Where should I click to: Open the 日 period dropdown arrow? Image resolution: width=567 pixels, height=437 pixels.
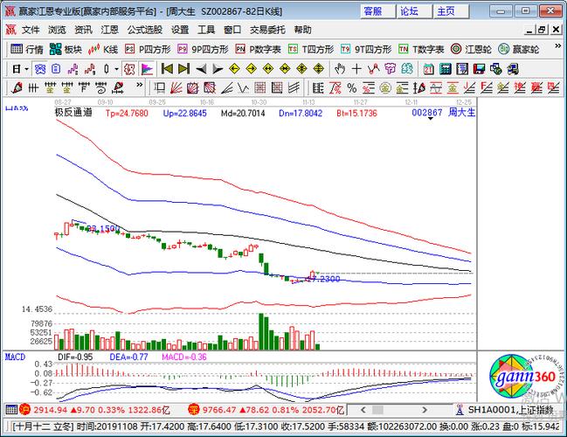tap(26, 69)
